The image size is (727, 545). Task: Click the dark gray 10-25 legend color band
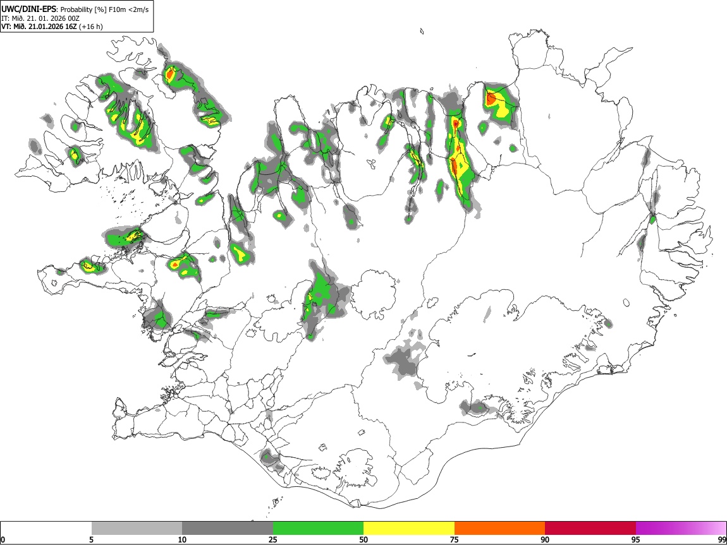[228, 528]
